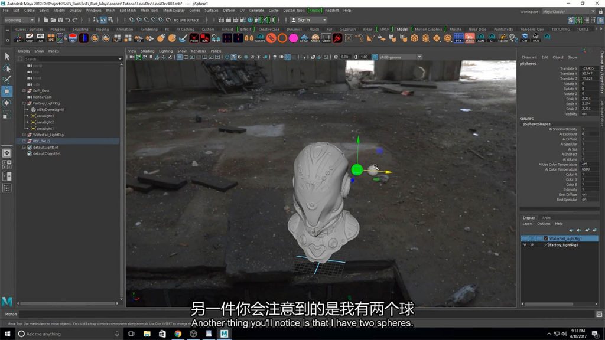The width and height of the screenshot is (605, 340).
Task: Choose the Lasso select tool
Action: pos(7,68)
